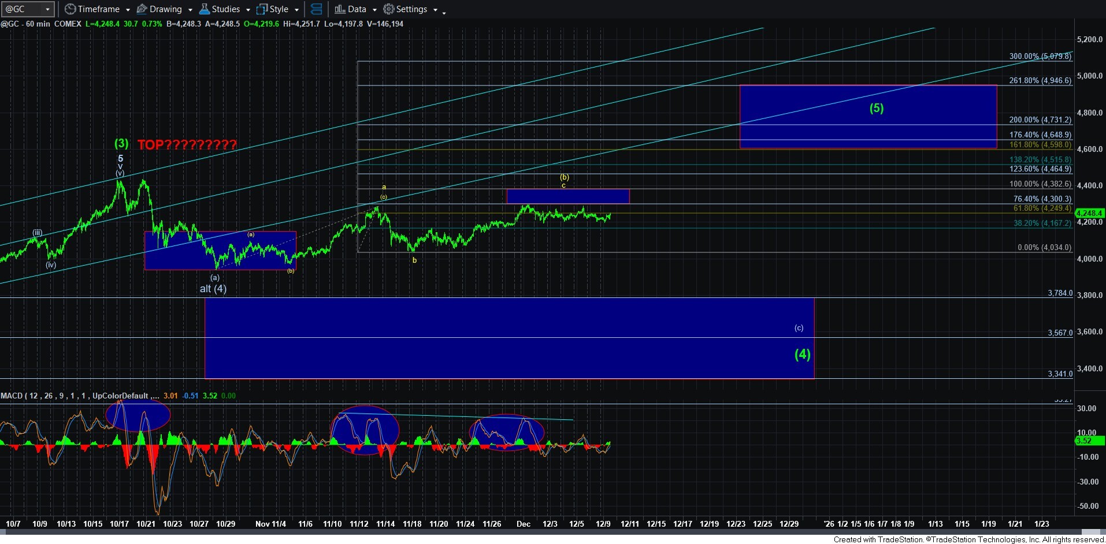The height and width of the screenshot is (544, 1106).
Task: Click the Data bar chart icon
Action: point(340,9)
